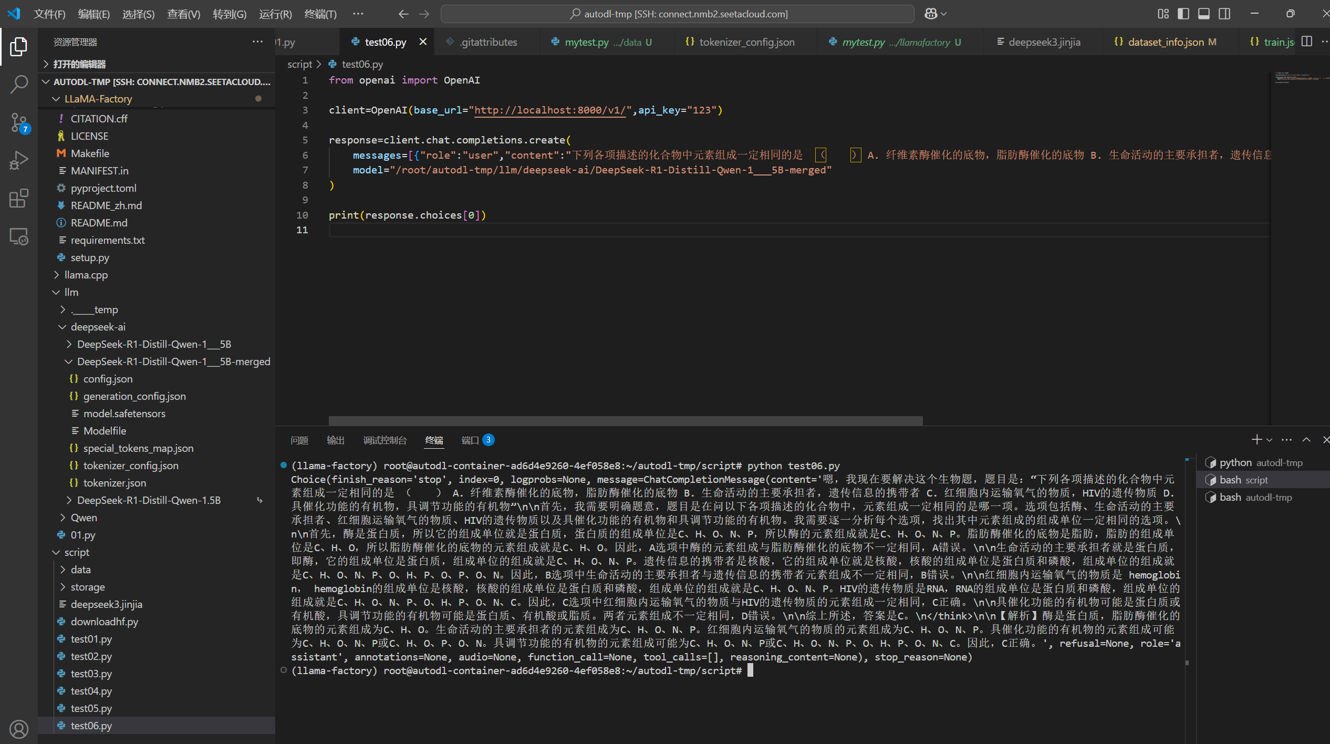Click the script breadcrumb in editor
This screenshot has height=744, width=1330.
coord(299,64)
